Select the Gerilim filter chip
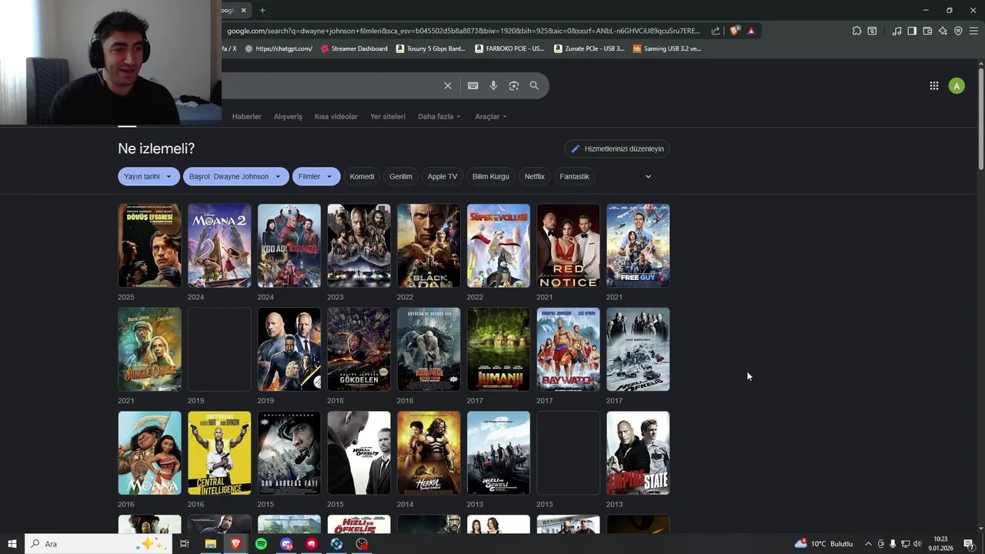 pyautogui.click(x=401, y=176)
